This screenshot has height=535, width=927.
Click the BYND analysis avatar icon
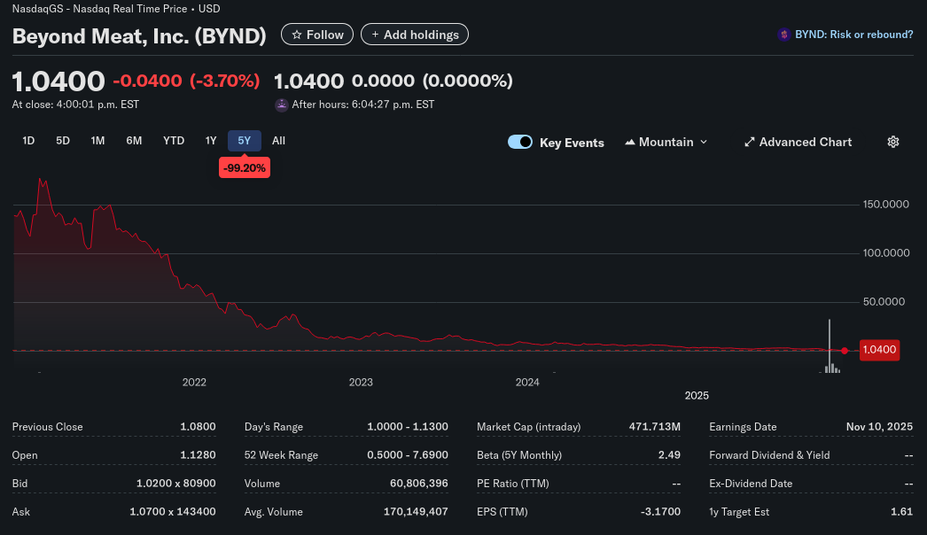(x=783, y=35)
